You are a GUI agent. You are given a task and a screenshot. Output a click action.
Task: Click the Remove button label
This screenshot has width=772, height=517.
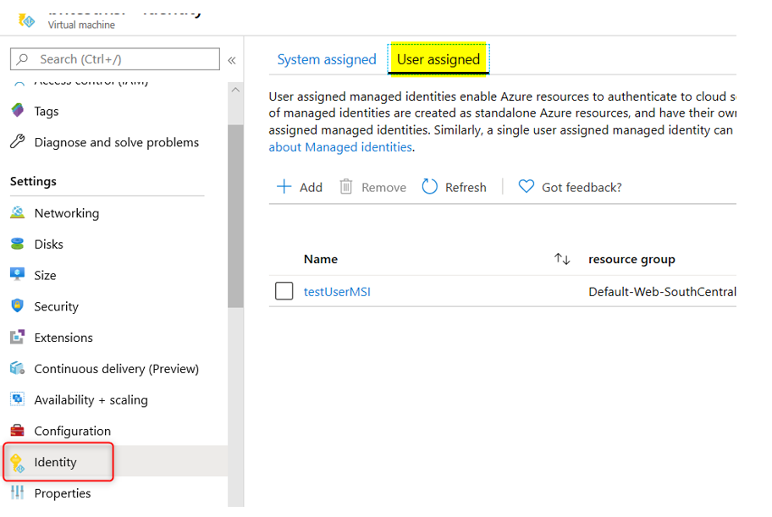coord(383,187)
